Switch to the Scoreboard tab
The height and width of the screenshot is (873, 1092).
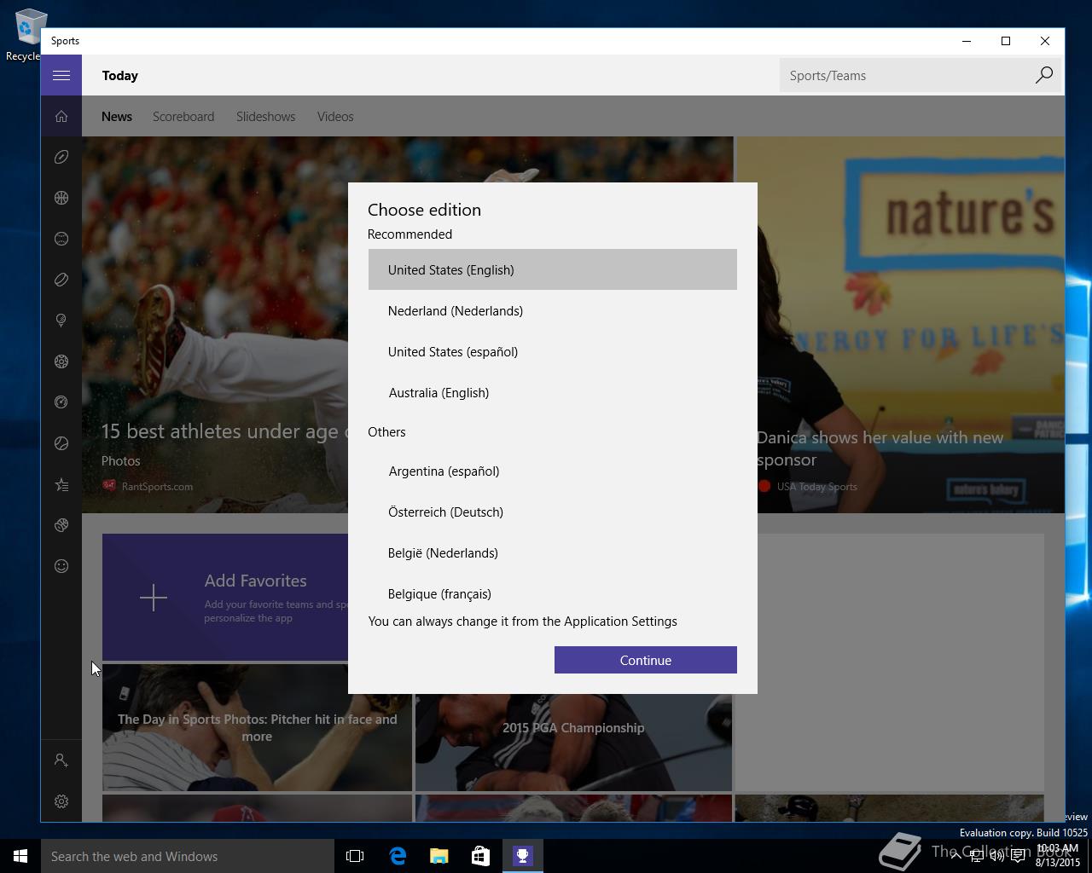[183, 117]
